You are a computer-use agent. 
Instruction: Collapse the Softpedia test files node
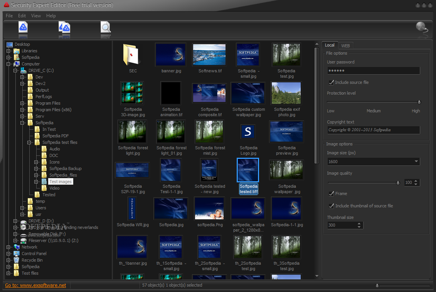[29, 142]
